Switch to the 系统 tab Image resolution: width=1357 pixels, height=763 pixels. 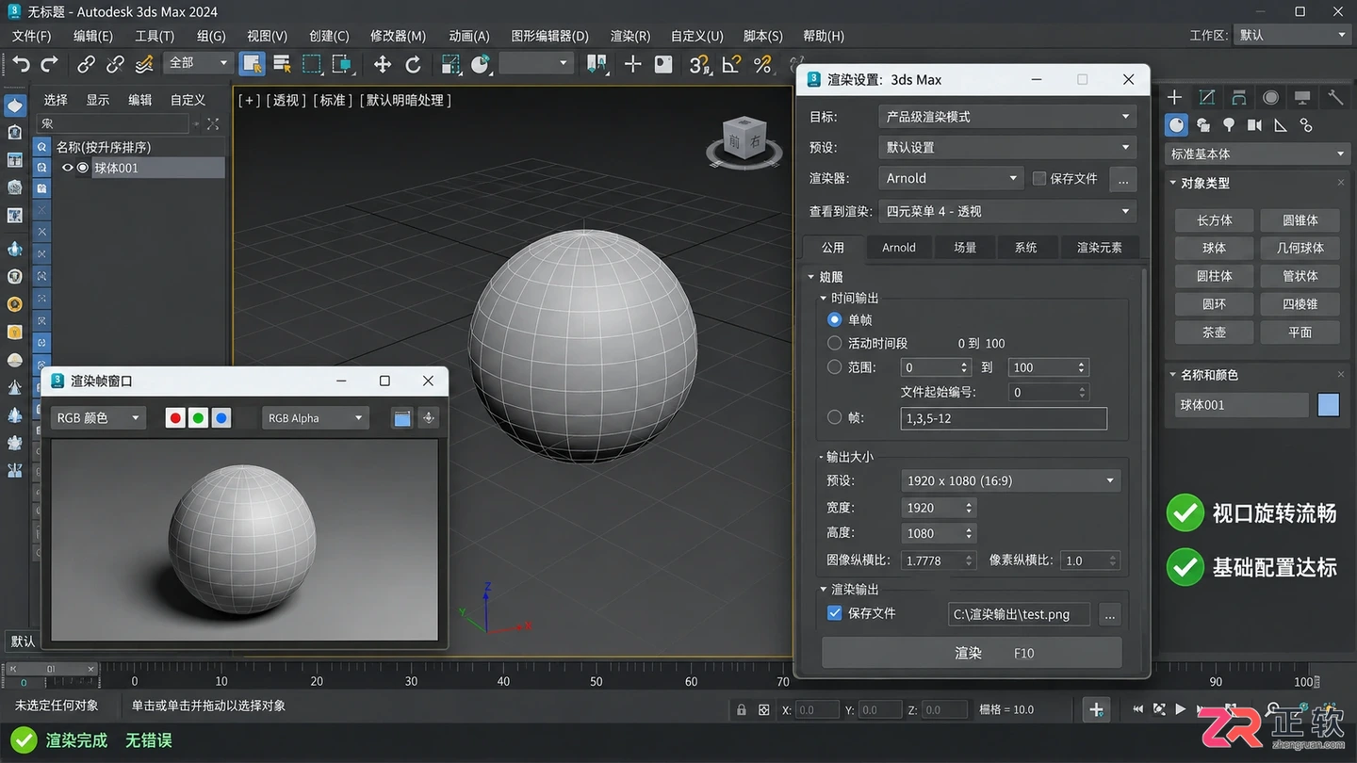pos(1025,248)
